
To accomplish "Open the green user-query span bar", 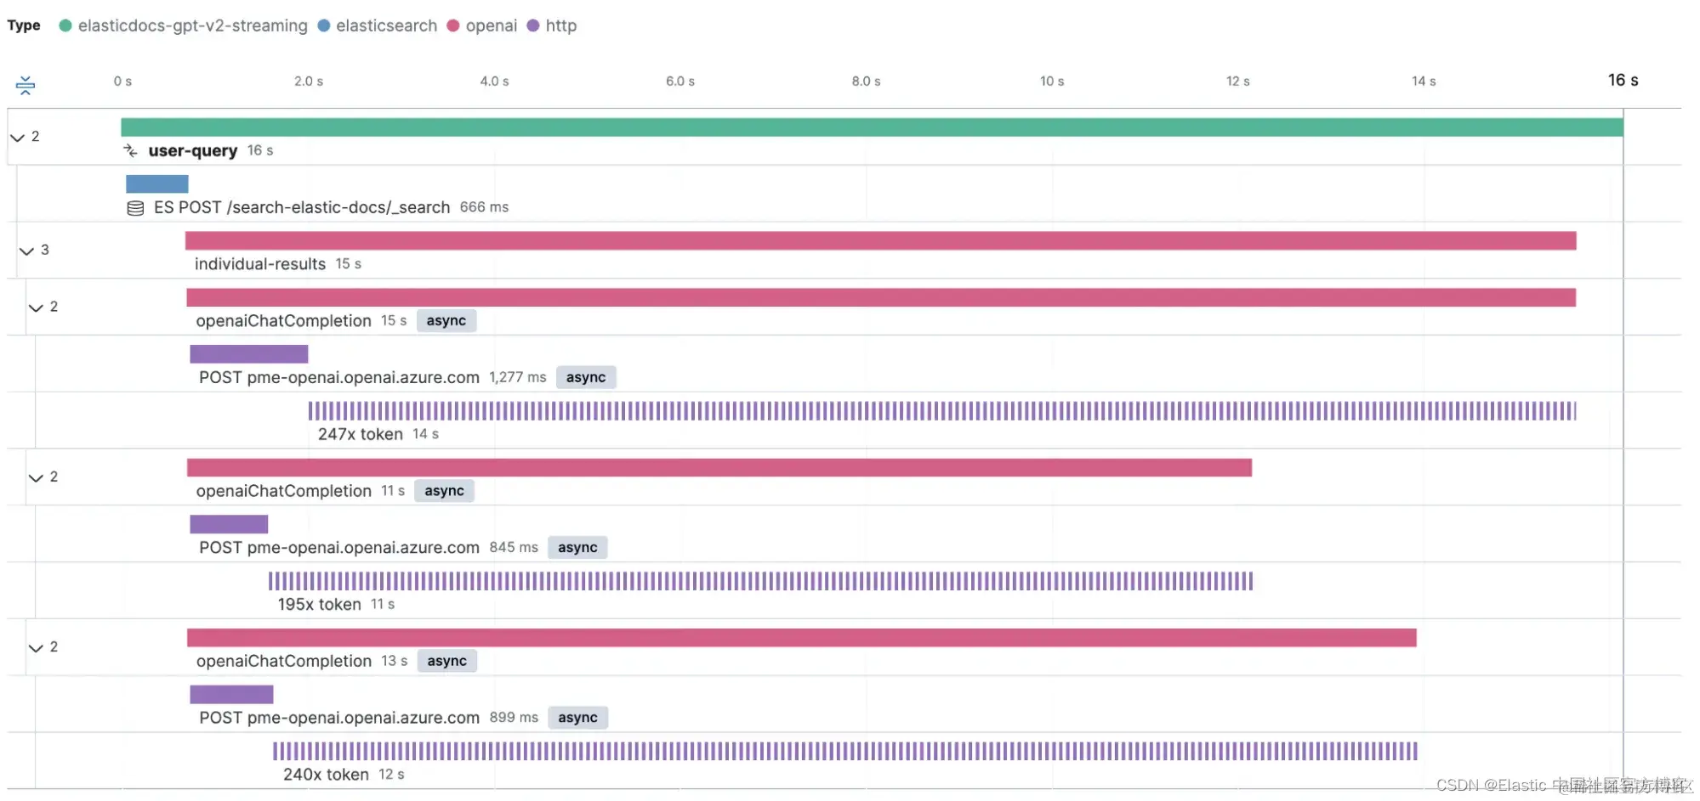I will pos(872,127).
